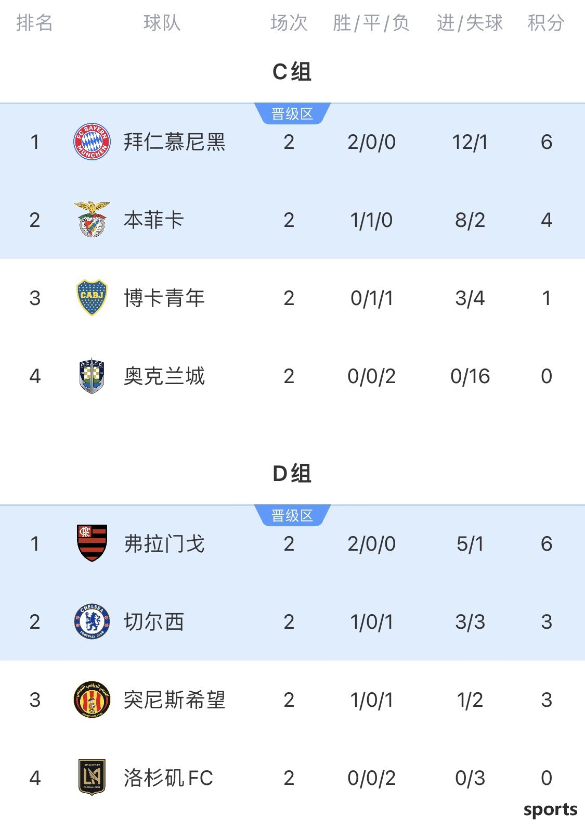The width and height of the screenshot is (585, 826).
Task: Open team page for 本菲卡
Action: point(154,220)
